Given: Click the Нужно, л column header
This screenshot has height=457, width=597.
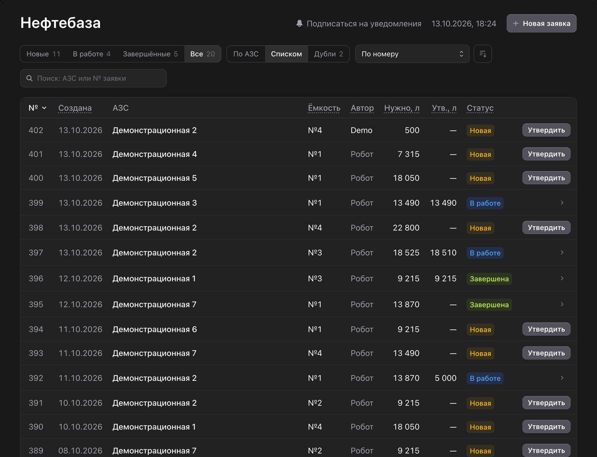Looking at the screenshot, I should (x=402, y=108).
